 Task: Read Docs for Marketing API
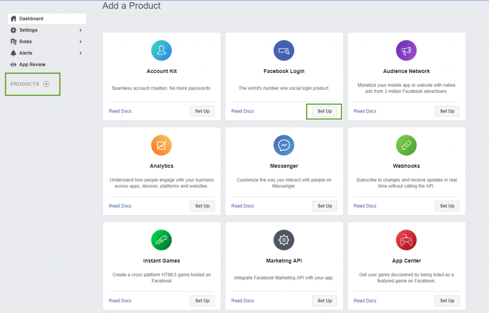(243, 301)
